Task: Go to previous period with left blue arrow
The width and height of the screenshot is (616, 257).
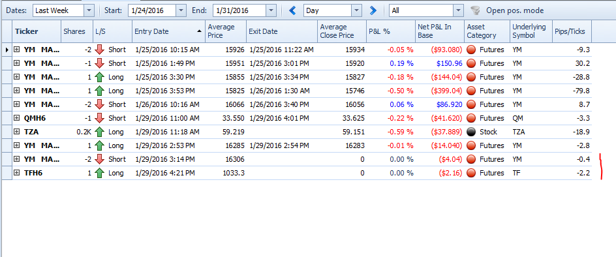Action: coord(293,10)
